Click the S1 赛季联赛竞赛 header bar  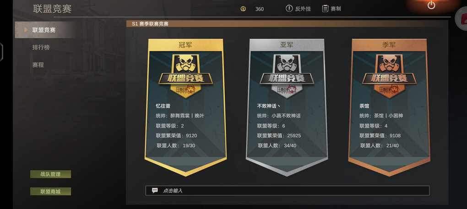coord(288,24)
